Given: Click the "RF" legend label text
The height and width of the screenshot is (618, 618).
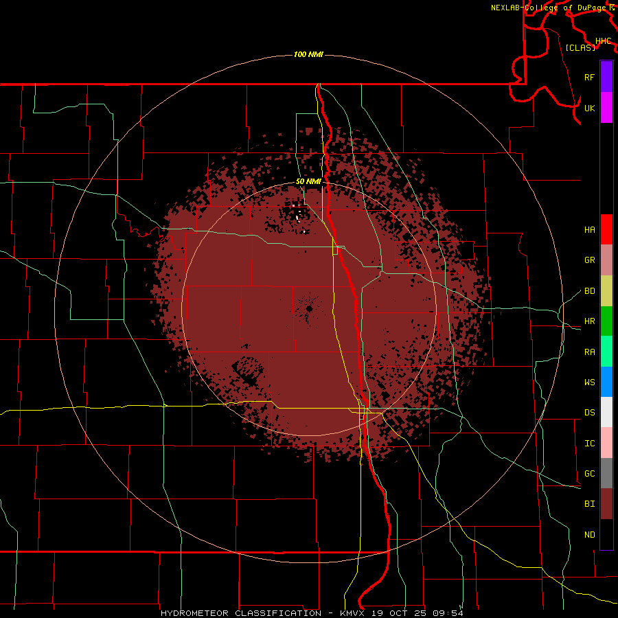Looking at the screenshot, I should click(589, 77).
